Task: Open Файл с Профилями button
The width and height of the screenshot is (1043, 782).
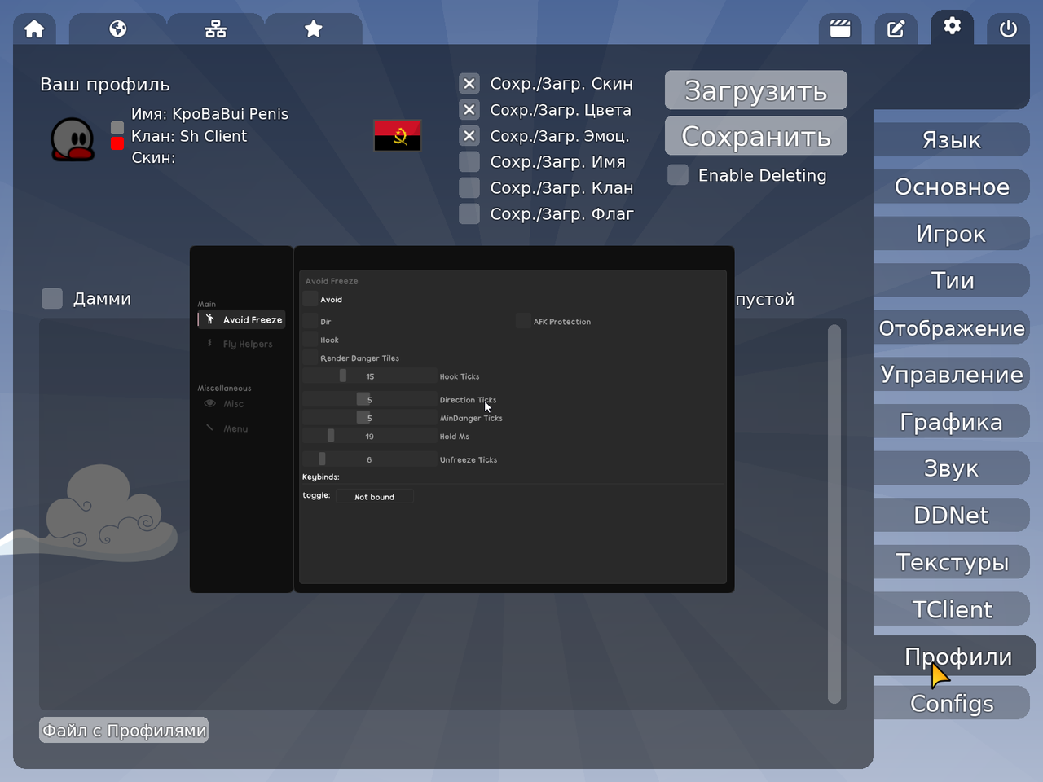Action: (x=124, y=730)
